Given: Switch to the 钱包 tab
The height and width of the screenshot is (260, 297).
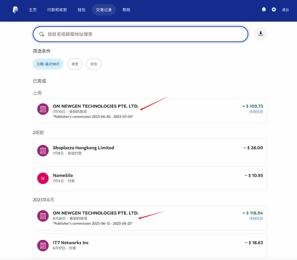Looking at the screenshot, I should (x=81, y=10).
